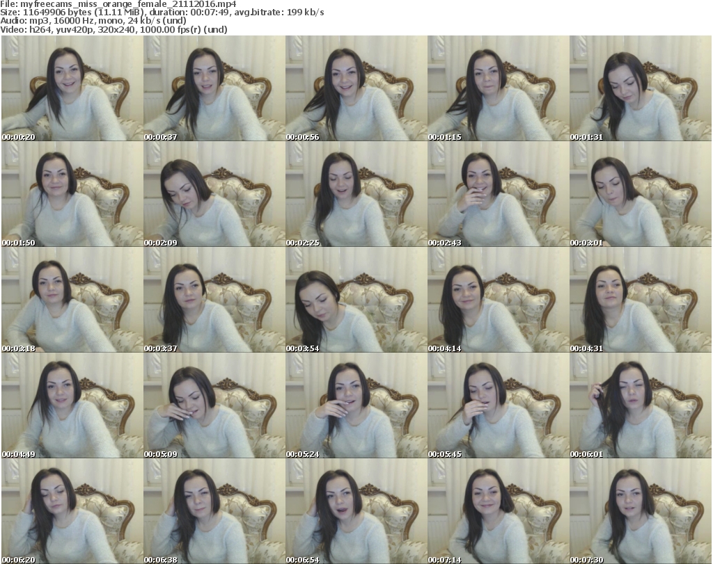Click the Video line reading h264, yuv420p
Image resolution: width=713 pixels, height=564 pixels.
pyautogui.click(x=113, y=29)
